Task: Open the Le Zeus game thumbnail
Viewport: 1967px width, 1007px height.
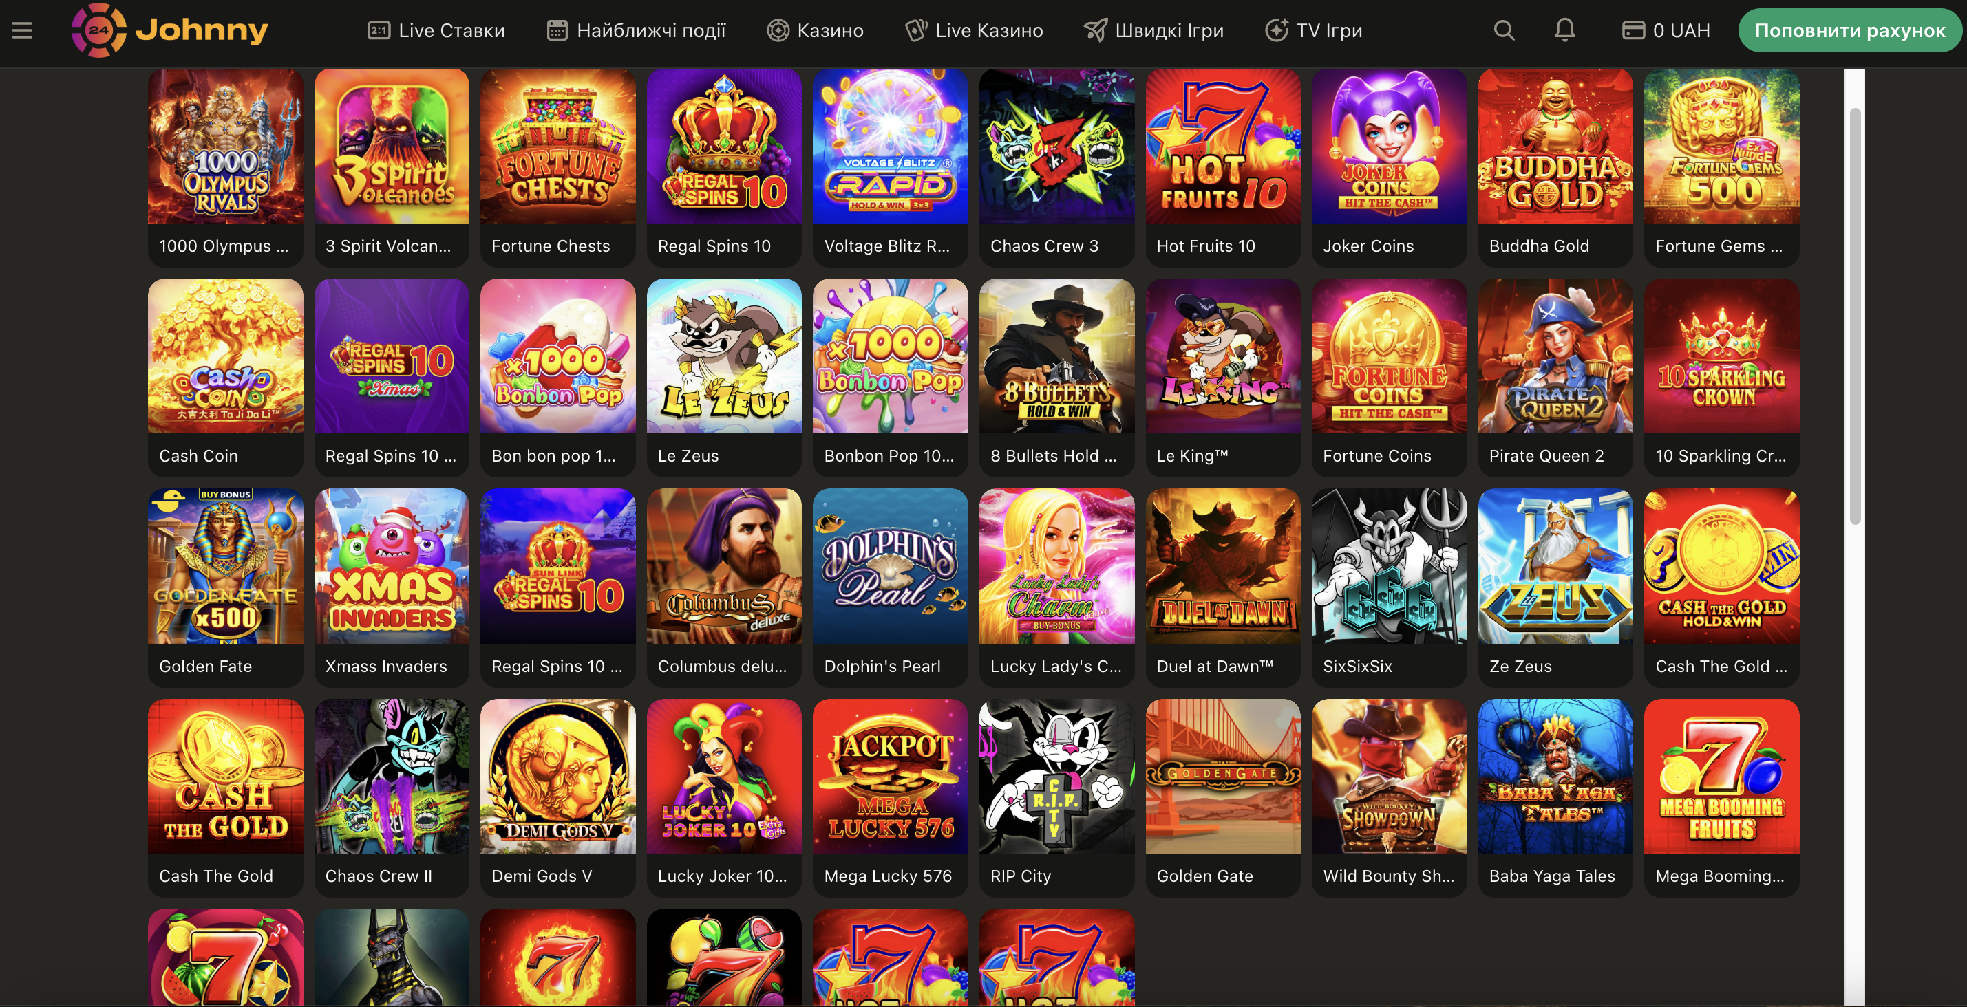Action: [x=724, y=356]
